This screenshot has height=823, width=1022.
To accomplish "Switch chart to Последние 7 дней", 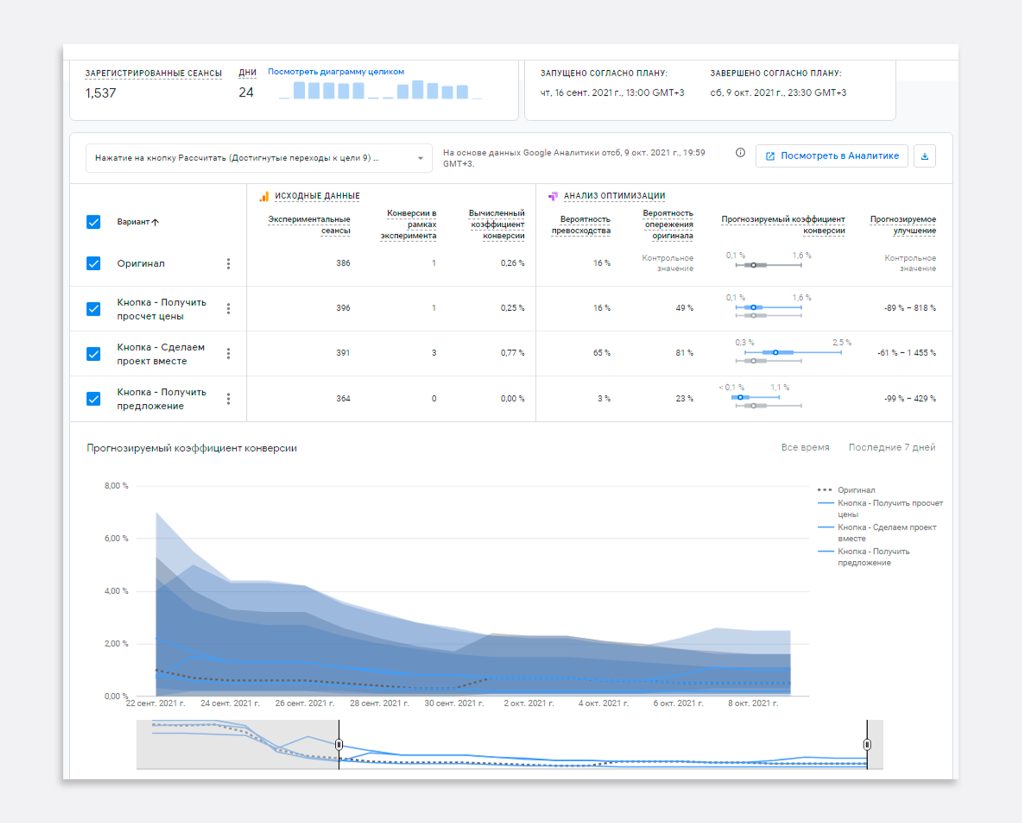I will (x=892, y=447).
